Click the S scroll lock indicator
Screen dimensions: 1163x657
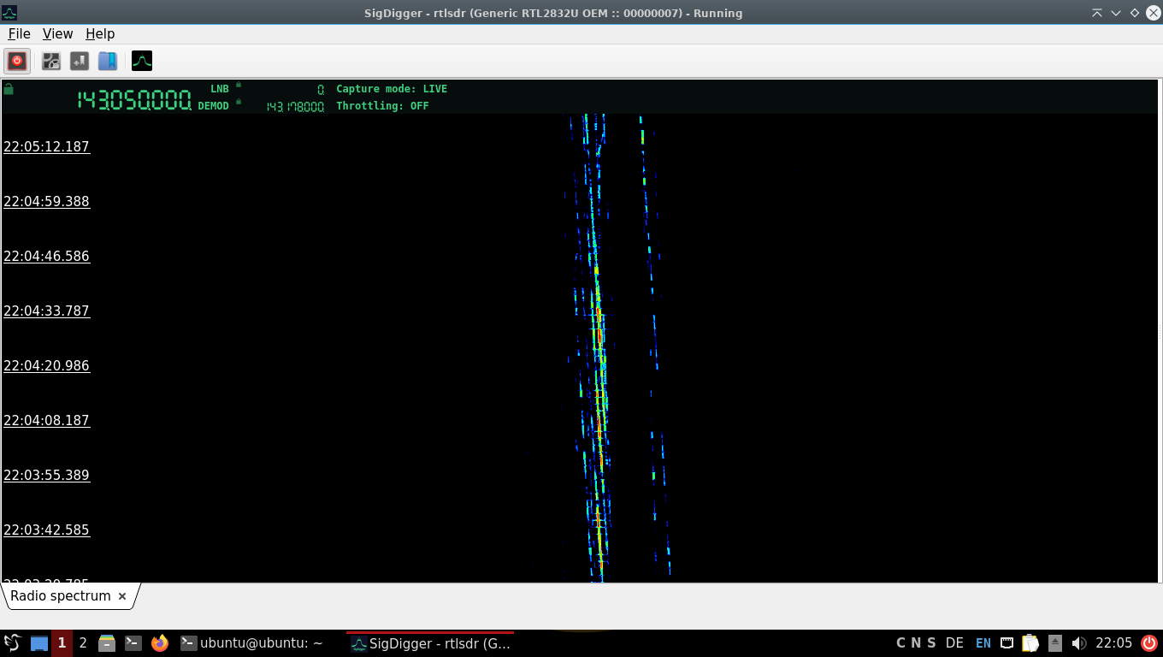pos(930,643)
